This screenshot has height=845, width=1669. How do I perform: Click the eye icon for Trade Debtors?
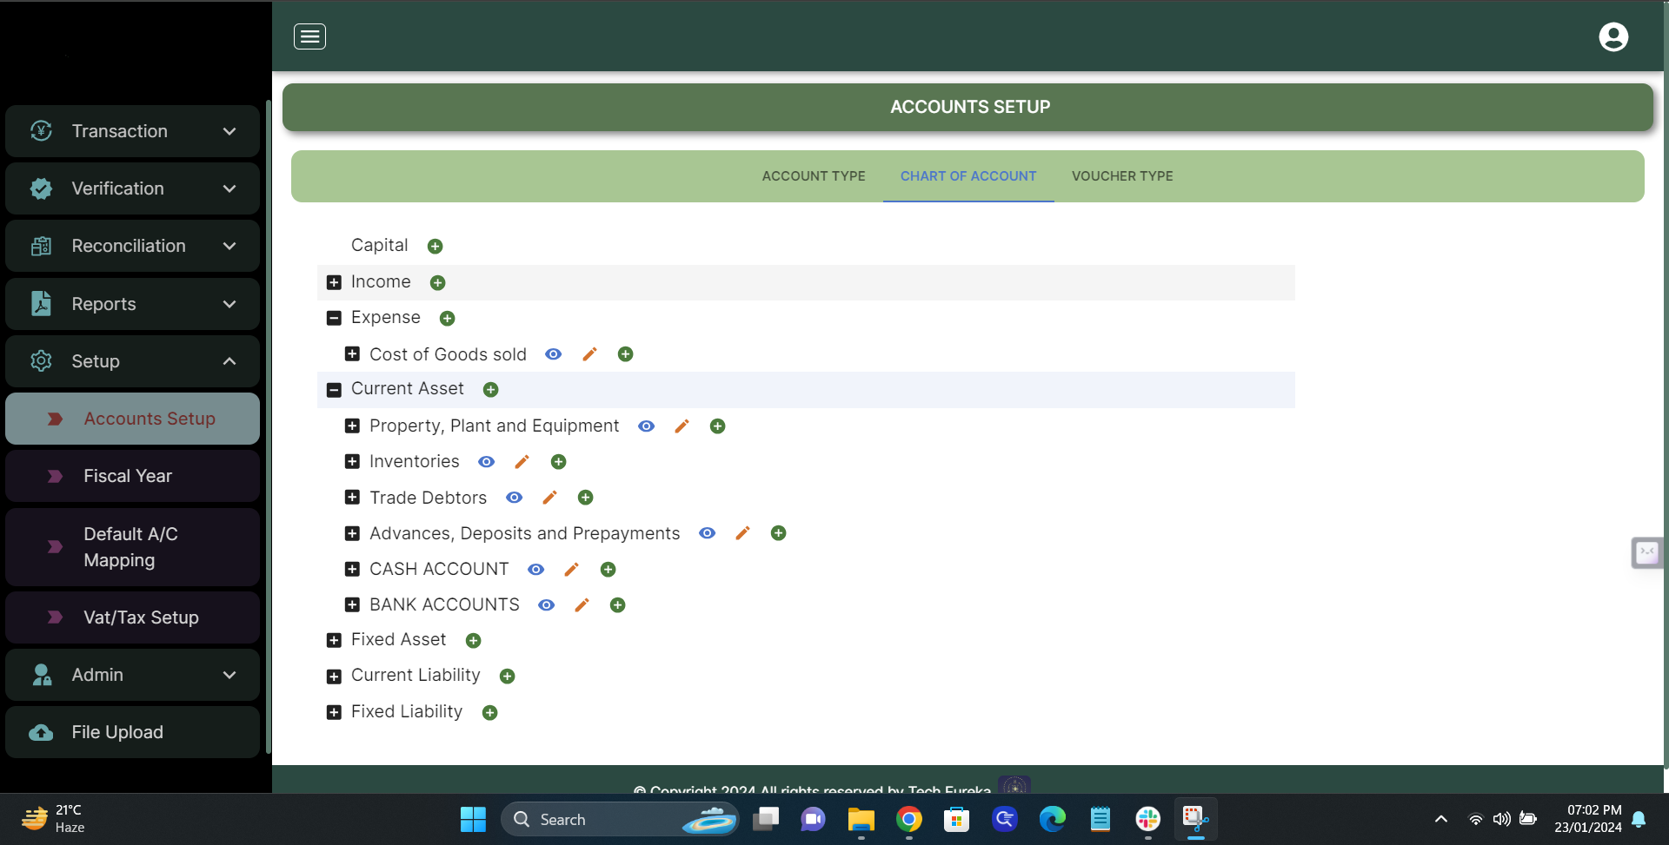(x=515, y=498)
